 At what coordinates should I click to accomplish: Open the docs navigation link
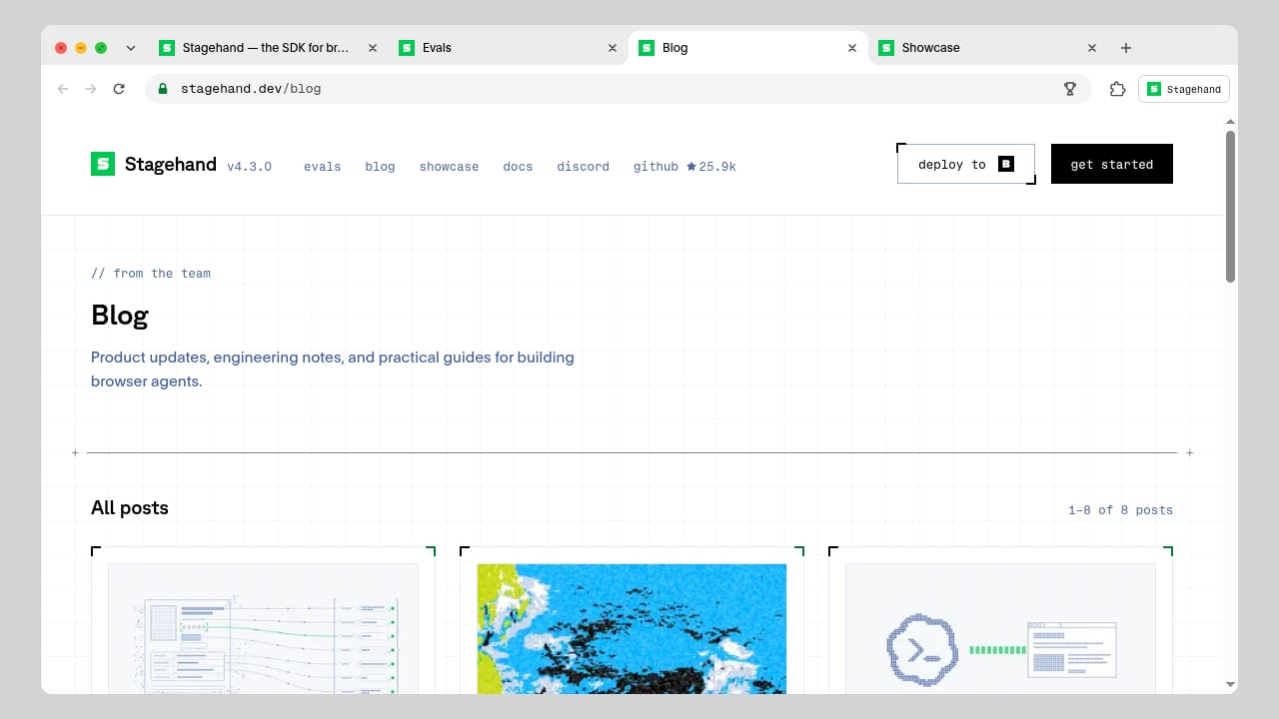(x=518, y=167)
